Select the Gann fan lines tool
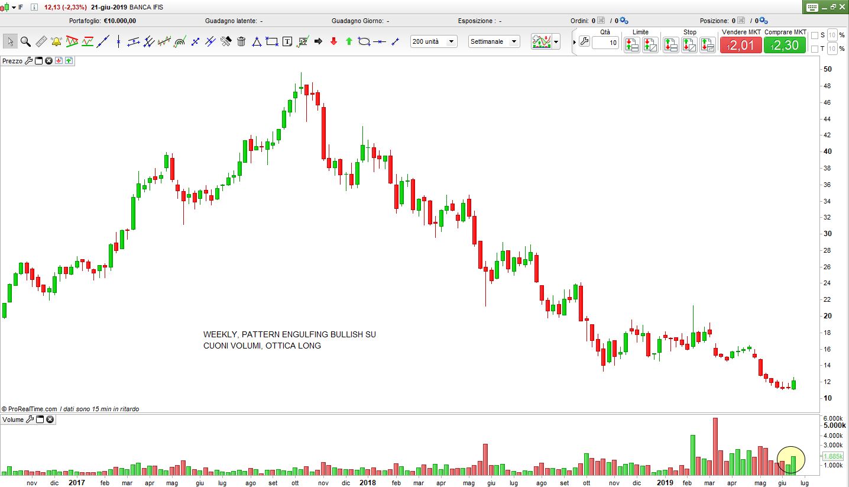The height and width of the screenshot is (487, 849). pos(210,41)
